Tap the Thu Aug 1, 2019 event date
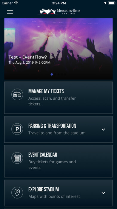117x209 pixels. point(30,62)
